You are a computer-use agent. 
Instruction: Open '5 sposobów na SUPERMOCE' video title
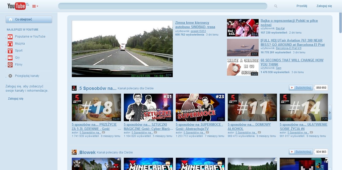[x=199, y=127]
